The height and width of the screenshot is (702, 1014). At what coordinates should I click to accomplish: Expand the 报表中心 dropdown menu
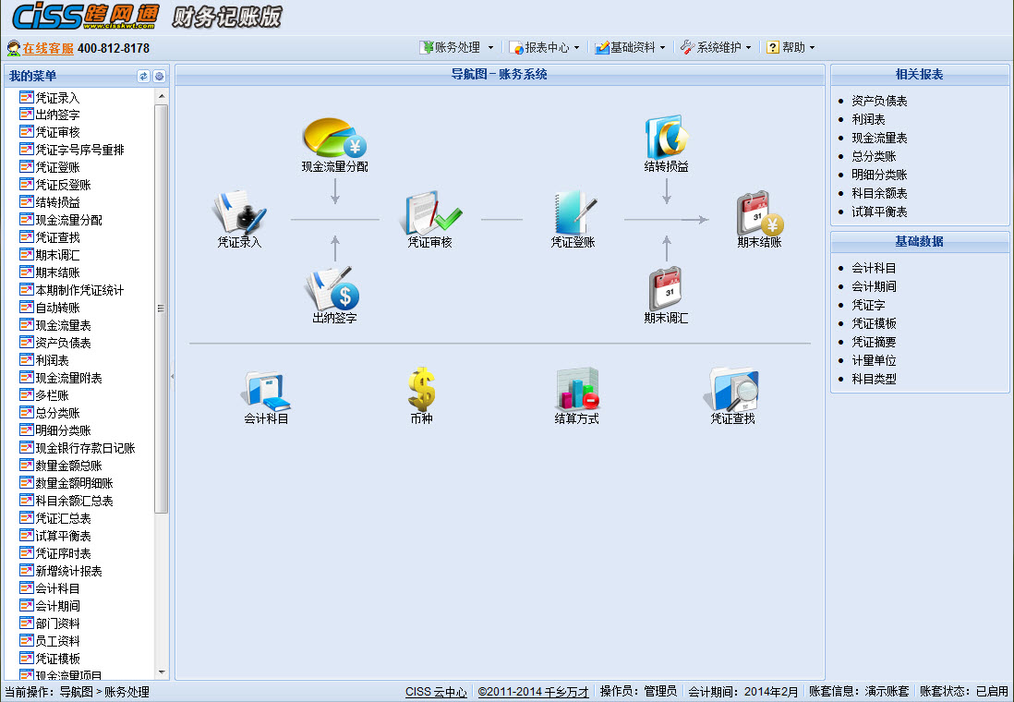[546, 48]
